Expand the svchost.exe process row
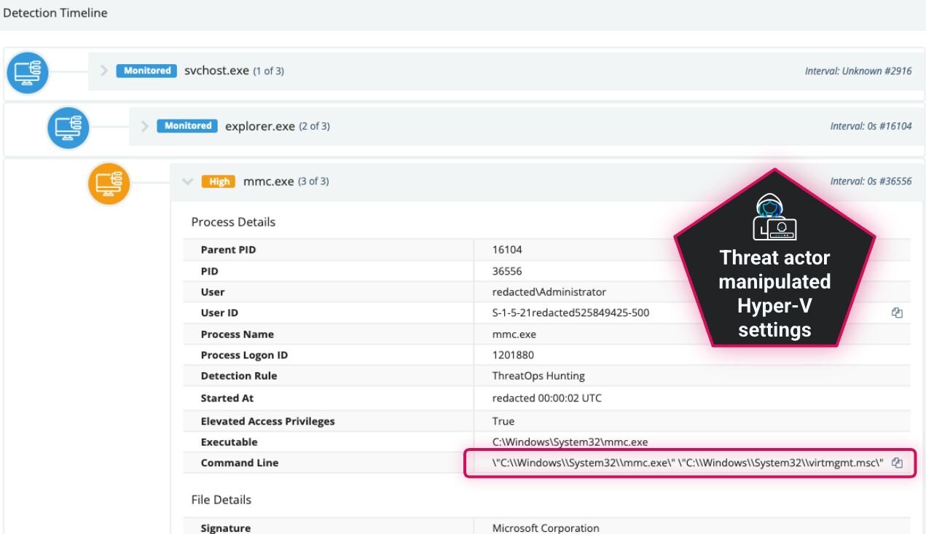 (104, 71)
